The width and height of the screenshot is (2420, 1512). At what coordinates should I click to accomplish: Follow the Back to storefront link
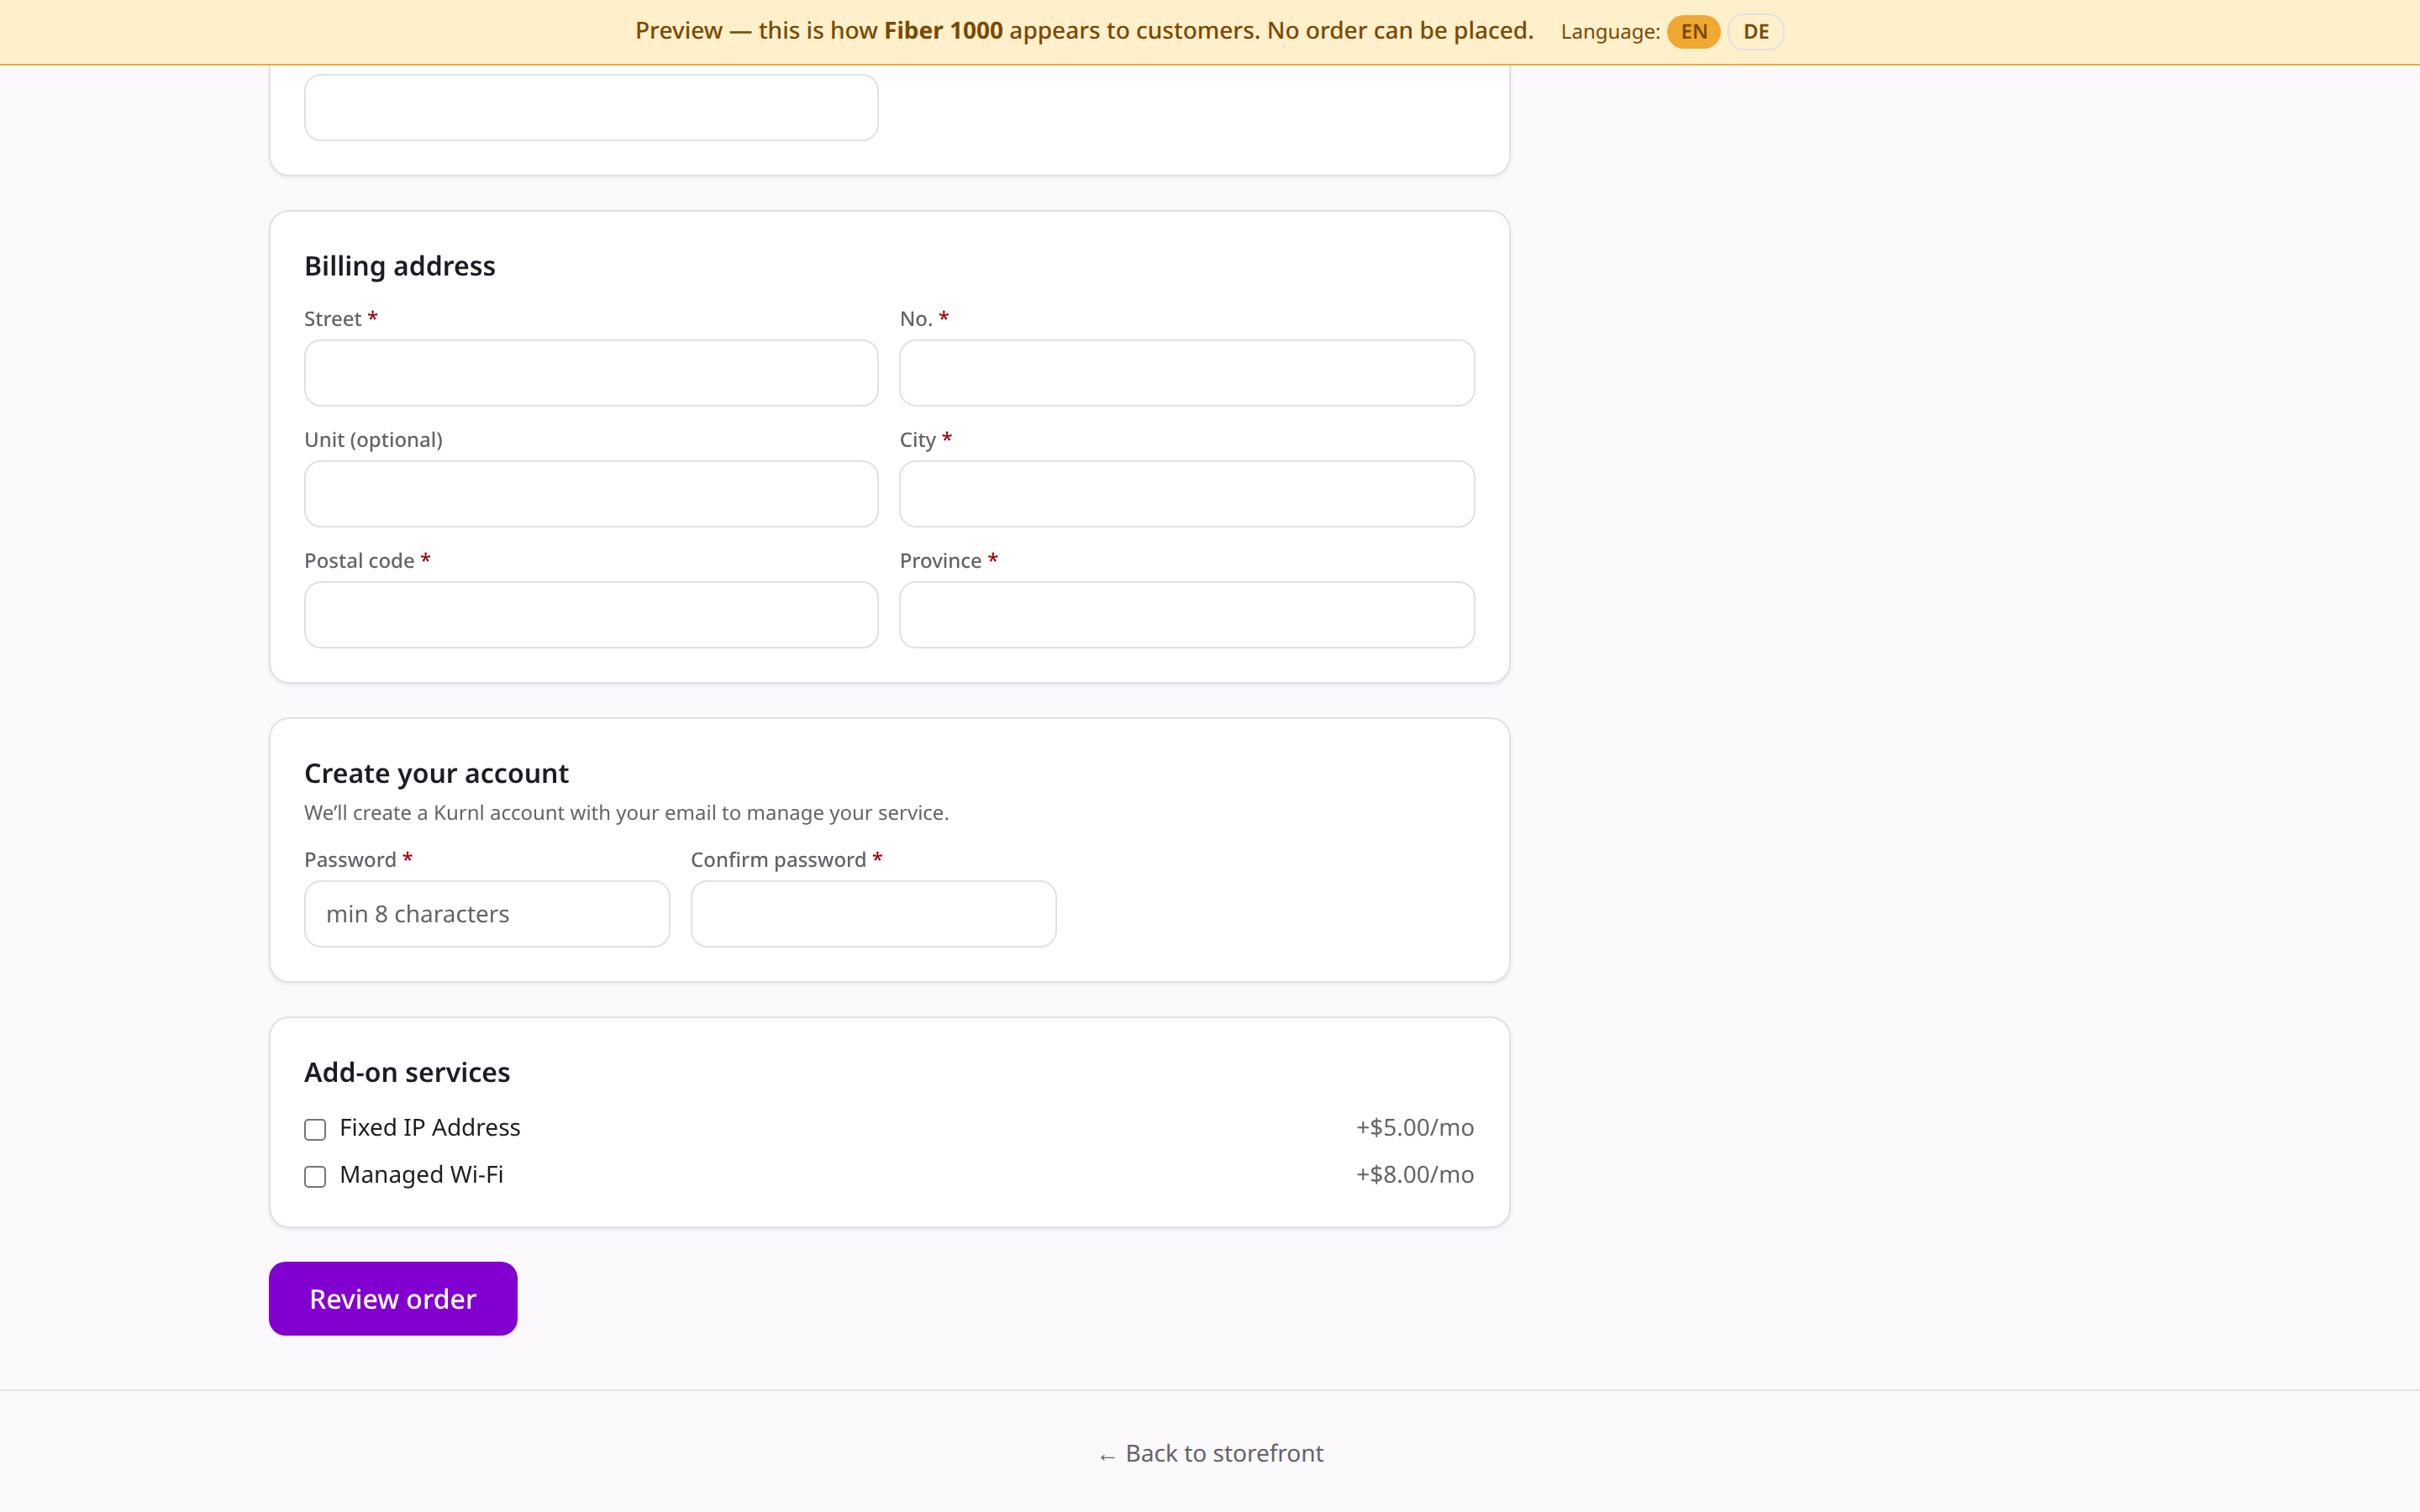(1210, 1454)
